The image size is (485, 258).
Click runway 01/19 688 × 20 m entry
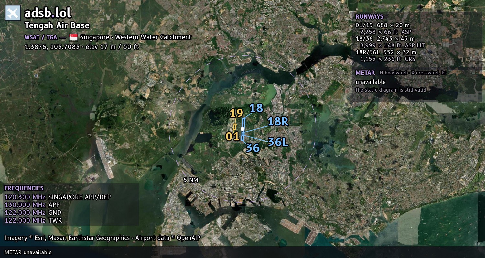(x=383, y=25)
